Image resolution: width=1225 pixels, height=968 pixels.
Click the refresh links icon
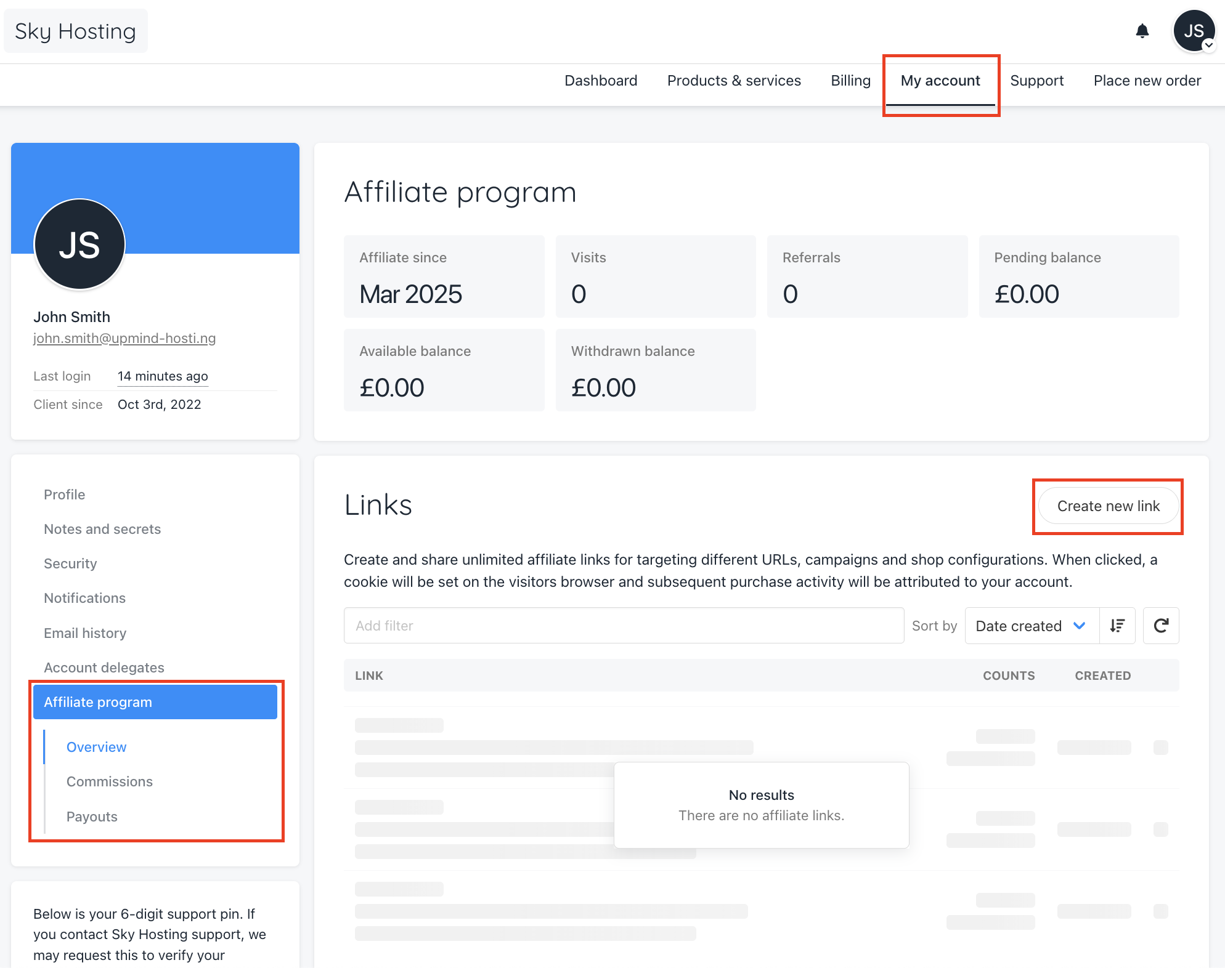(x=1161, y=626)
